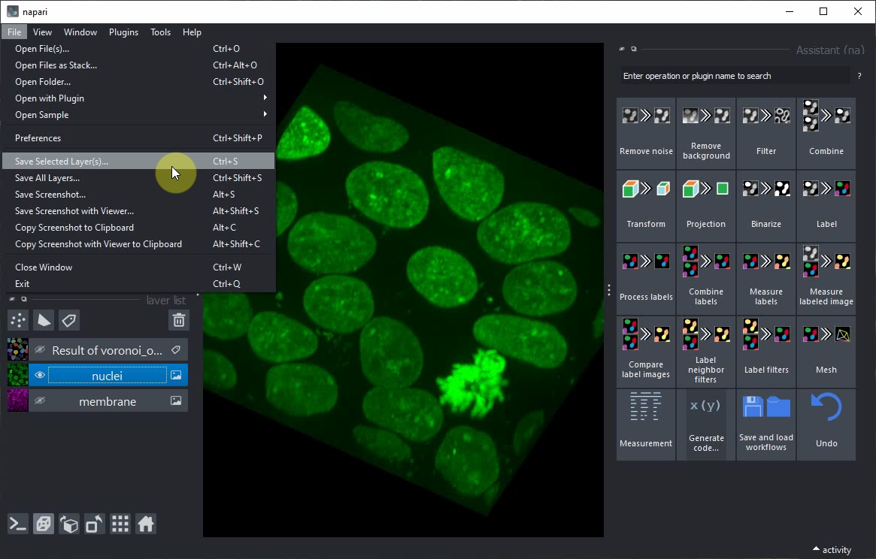Viewport: 876px width, 559px height.
Task: Click the operation search input field
Action: tap(733, 76)
